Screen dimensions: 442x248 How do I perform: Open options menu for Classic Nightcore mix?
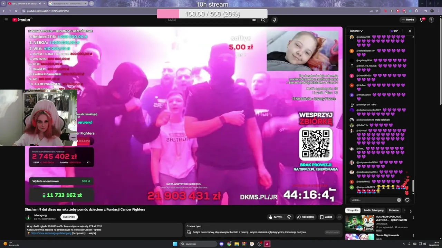click(x=413, y=236)
